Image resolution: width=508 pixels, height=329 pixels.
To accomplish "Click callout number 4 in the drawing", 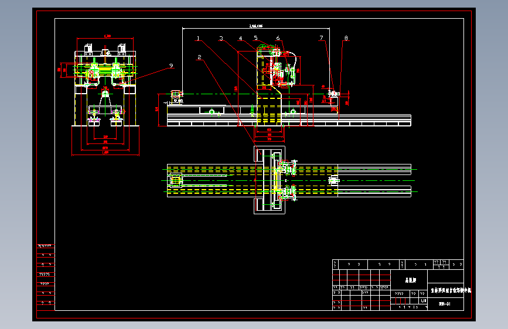I will click(x=240, y=38).
